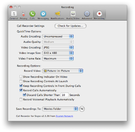Open the Audio/Video preferences pane
Image resolution: width=135 pixels, height=132 pixels.
(x=73, y=15)
